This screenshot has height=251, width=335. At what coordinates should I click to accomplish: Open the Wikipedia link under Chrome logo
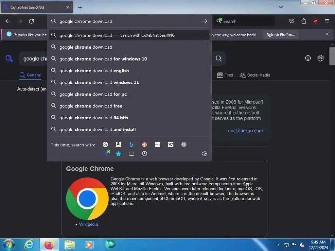click(x=88, y=224)
